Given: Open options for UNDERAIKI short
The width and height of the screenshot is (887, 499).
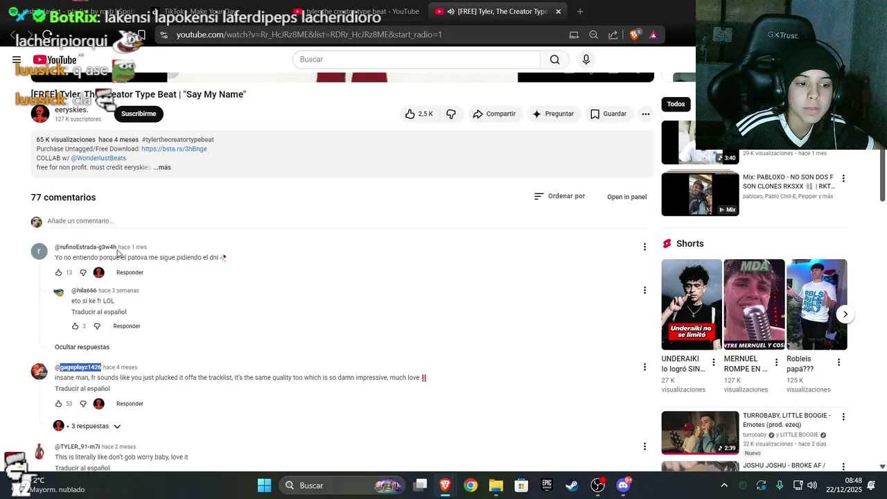Looking at the screenshot, I should coord(714,362).
